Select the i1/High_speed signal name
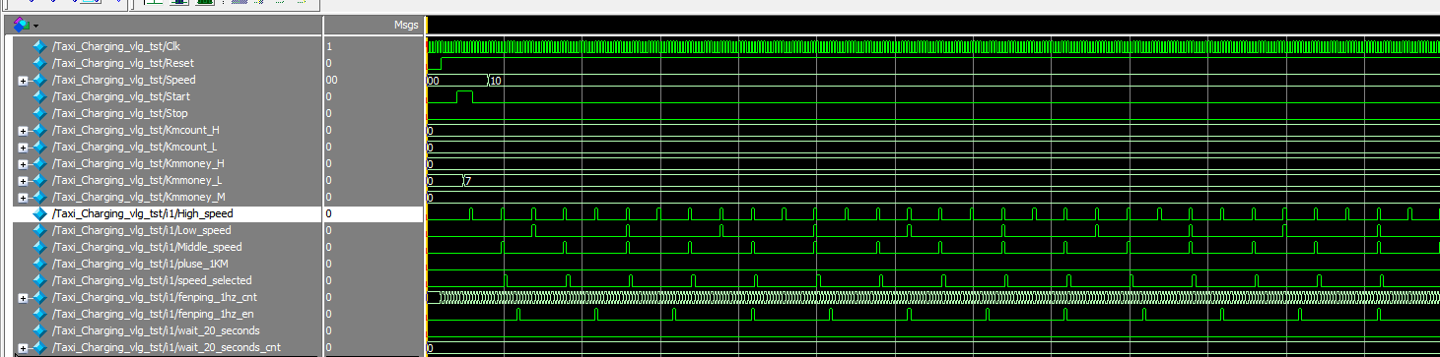This screenshot has width=1440, height=357. click(143, 213)
